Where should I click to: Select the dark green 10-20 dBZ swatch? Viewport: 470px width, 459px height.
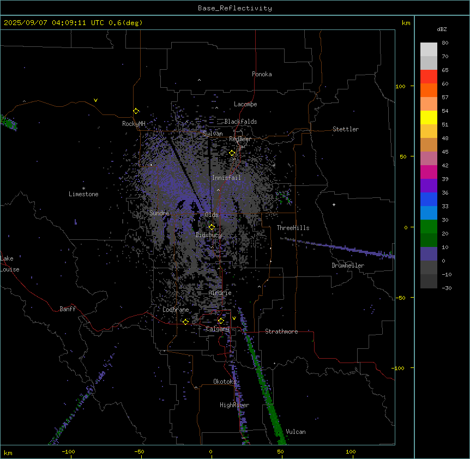[429, 240]
